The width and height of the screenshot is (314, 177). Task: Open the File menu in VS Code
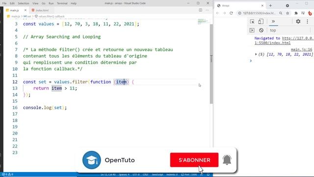(4, 3)
